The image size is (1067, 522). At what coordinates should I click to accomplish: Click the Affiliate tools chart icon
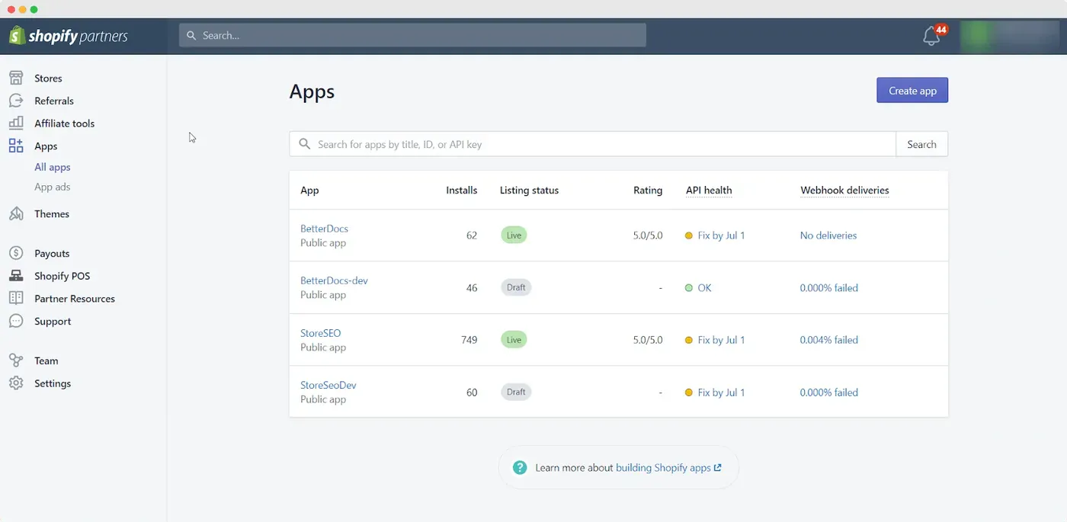16,123
